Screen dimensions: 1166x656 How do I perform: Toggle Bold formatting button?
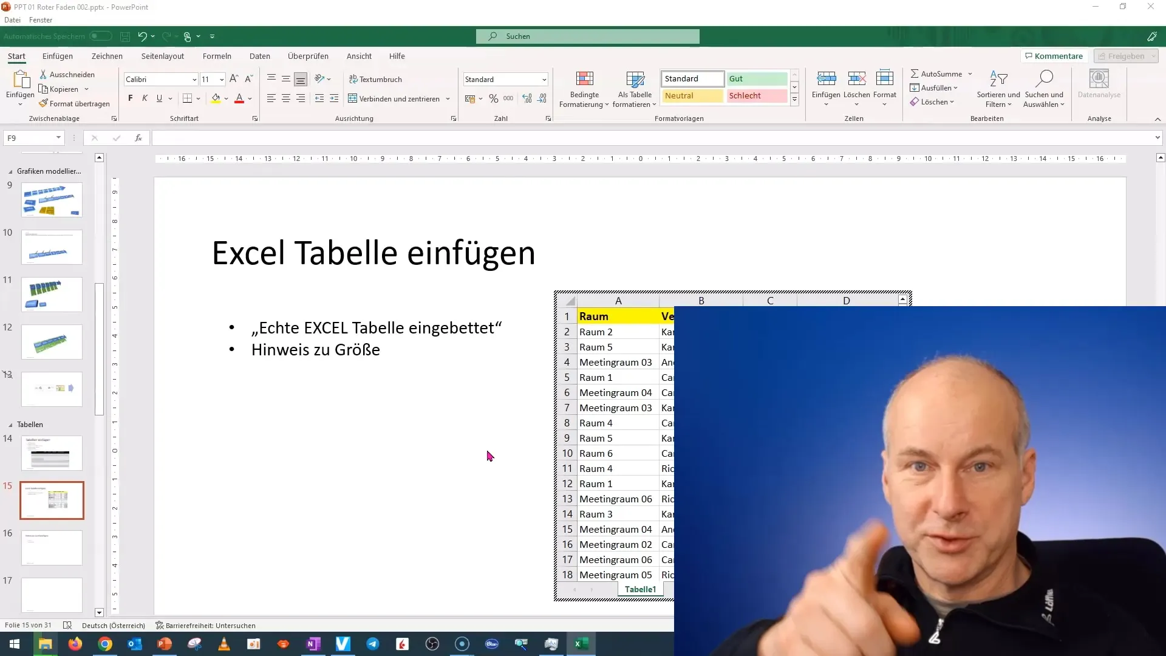[x=130, y=98]
